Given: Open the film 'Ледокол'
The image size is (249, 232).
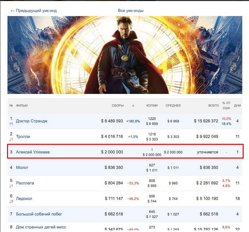Looking at the screenshot, I should pos(24,198).
